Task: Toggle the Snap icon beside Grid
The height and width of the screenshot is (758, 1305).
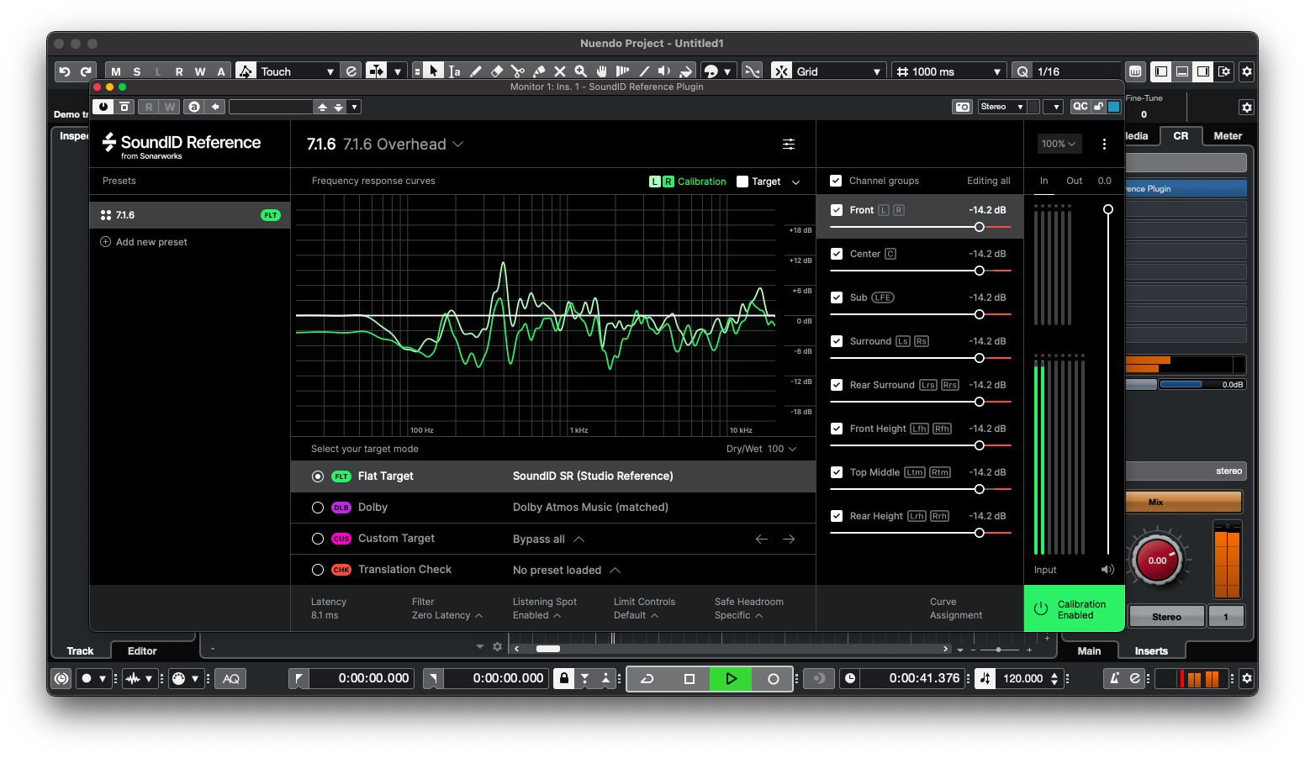Action: [781, 71]
